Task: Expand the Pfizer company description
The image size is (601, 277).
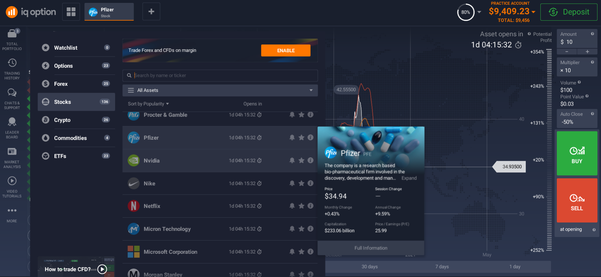Action: click(409, 178)
